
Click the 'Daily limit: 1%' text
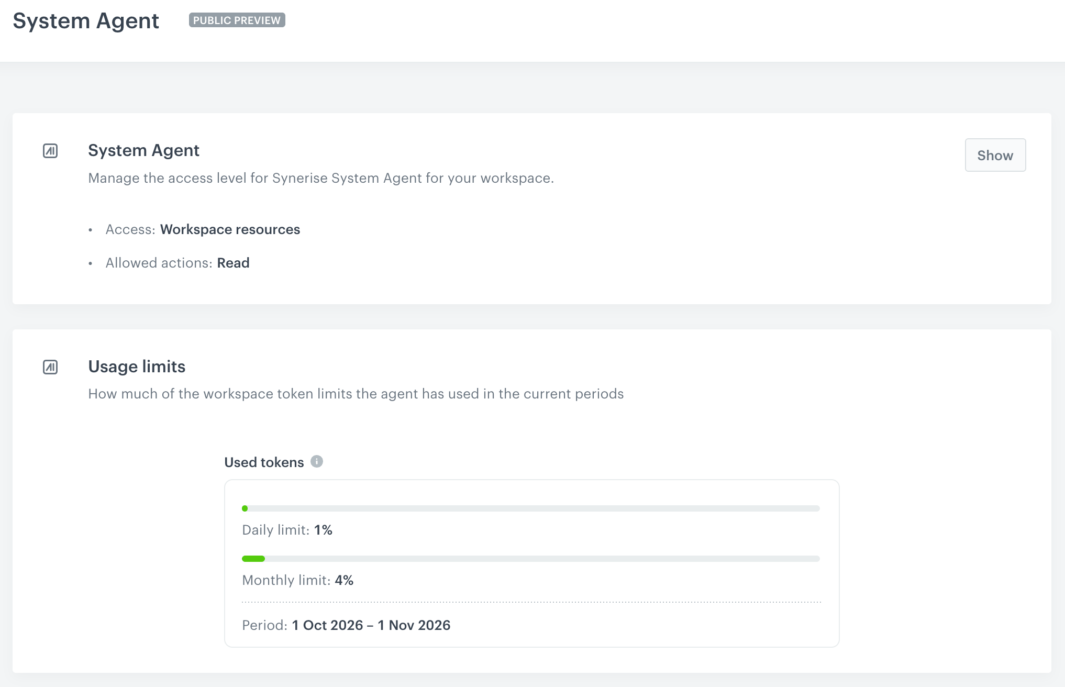tap(287, 530)
